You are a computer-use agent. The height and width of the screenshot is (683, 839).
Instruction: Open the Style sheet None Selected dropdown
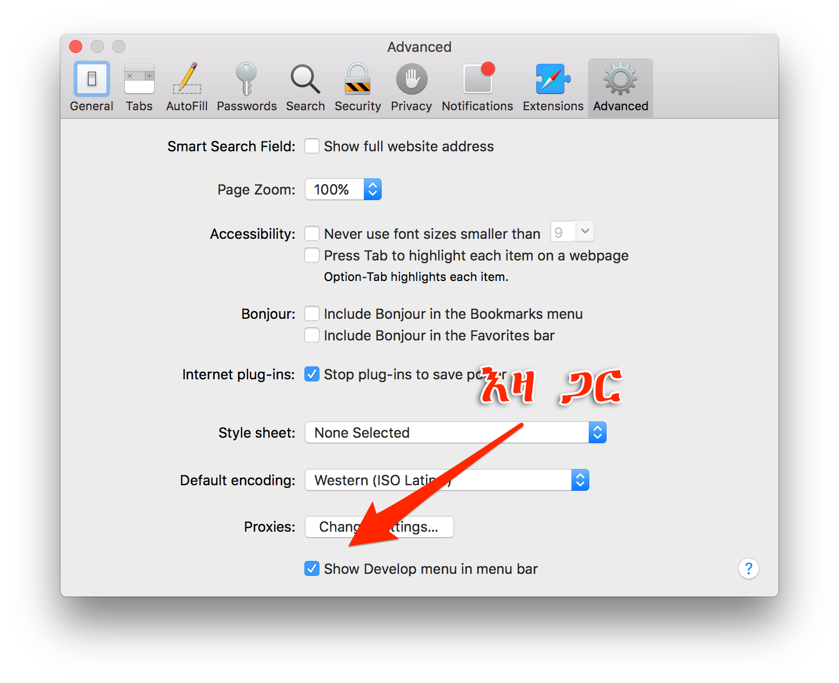click(456, 432)
